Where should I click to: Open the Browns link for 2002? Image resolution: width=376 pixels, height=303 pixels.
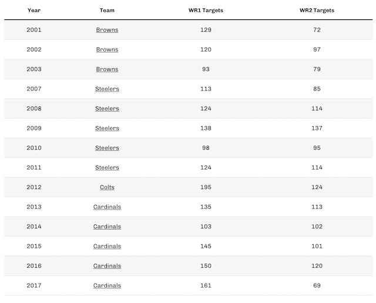point(107,50)
